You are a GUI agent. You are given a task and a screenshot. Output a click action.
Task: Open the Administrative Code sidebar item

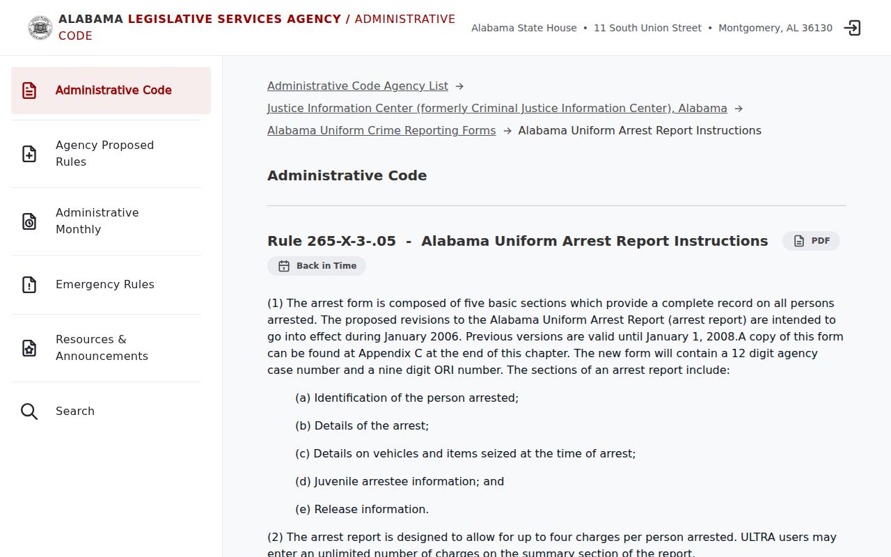point(111,91)
